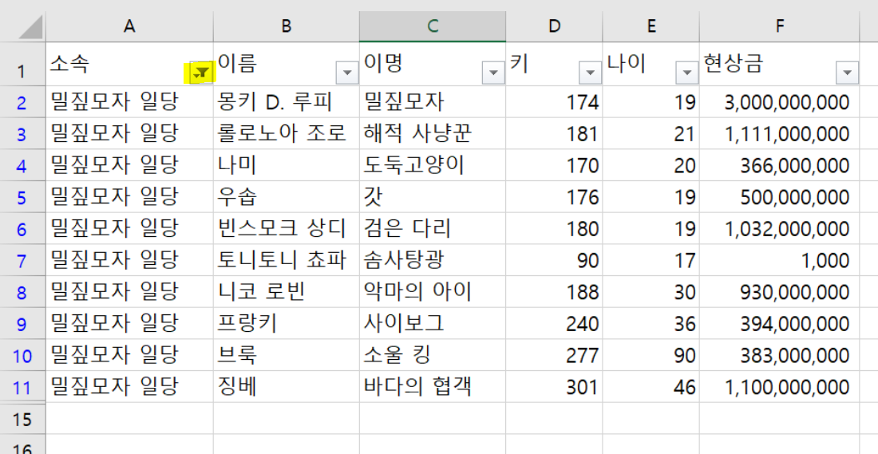Select height cell 277
The width and height of the screenshot is (878, 454).
(x=555, y=356)
